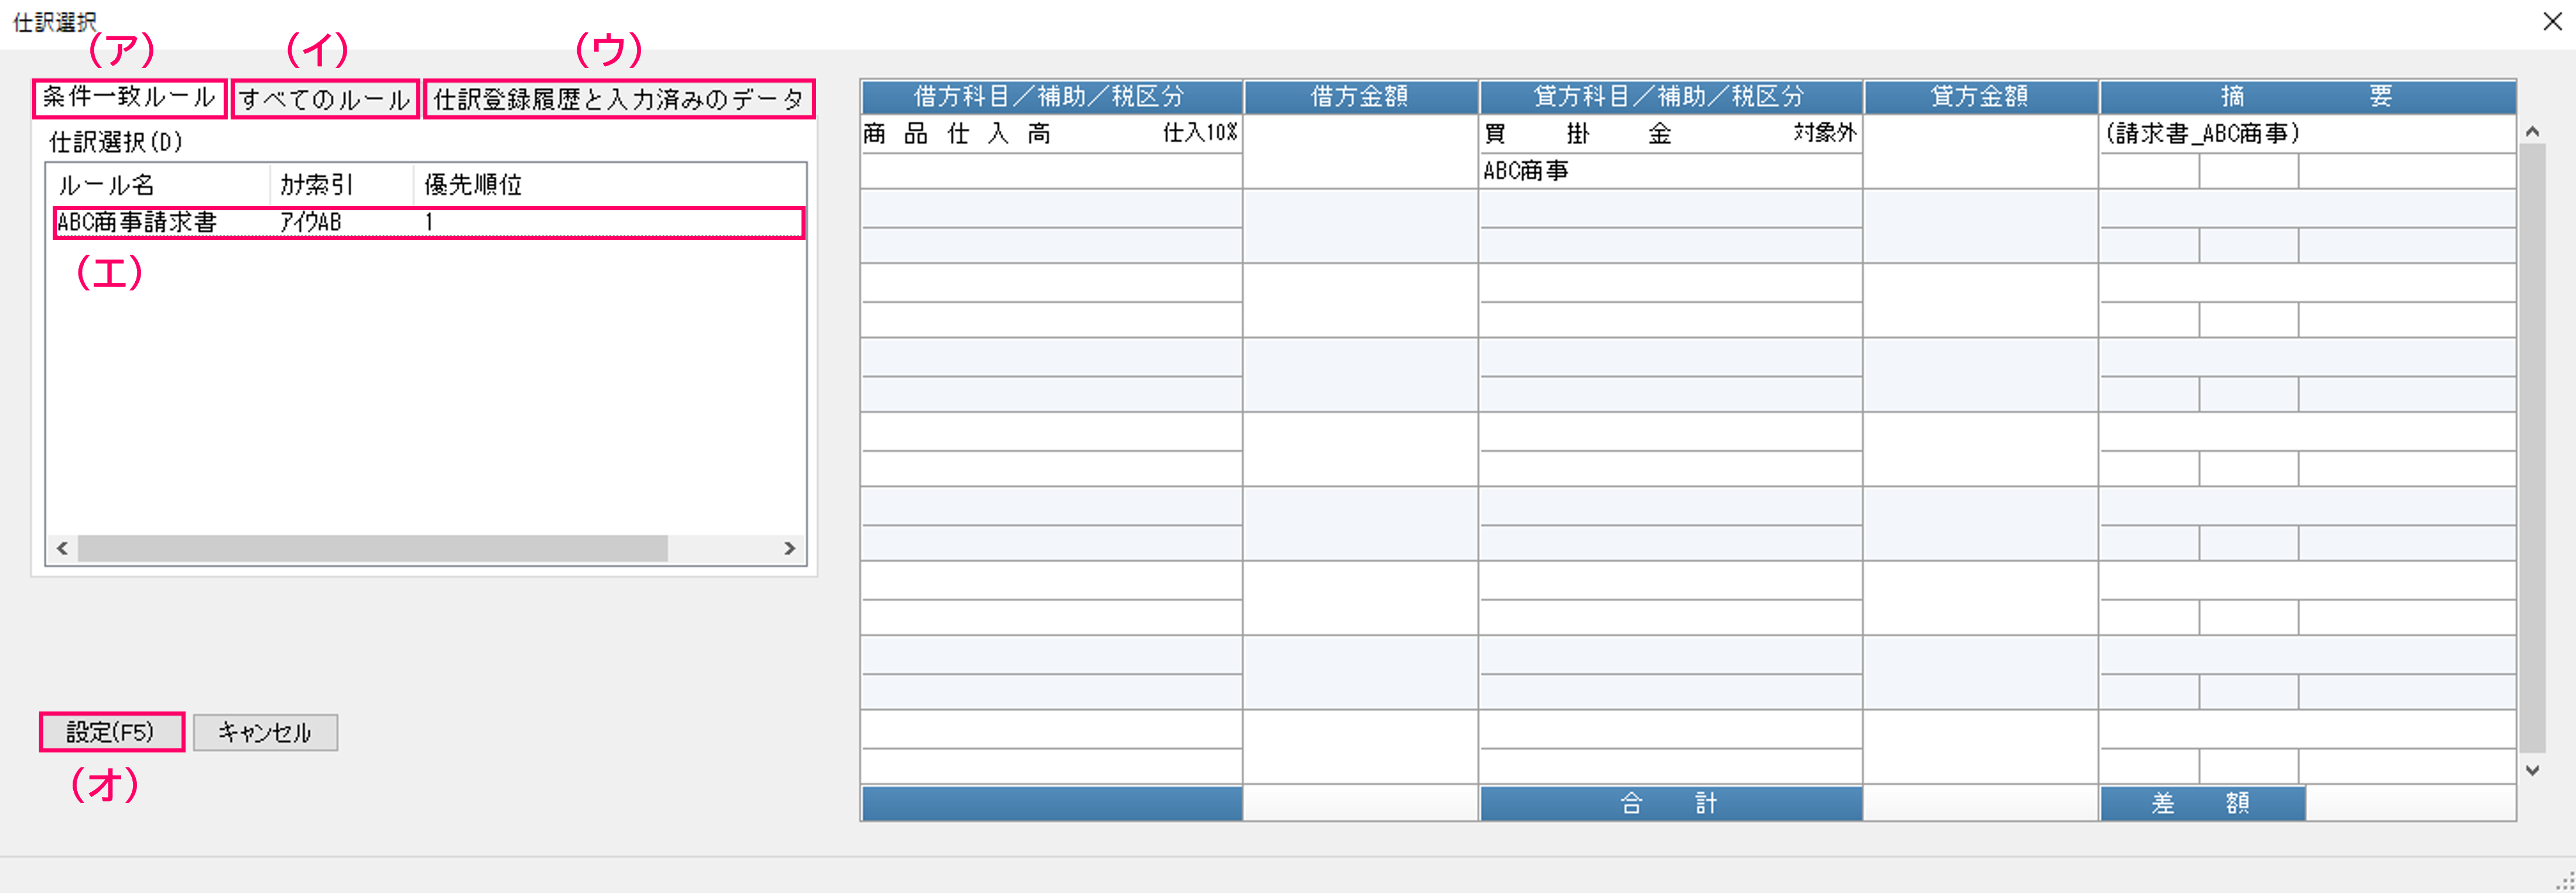Viewport: 2576px width, 893px height.
Task: Select the ABC商事請求書 rule row
Action: 428,222
